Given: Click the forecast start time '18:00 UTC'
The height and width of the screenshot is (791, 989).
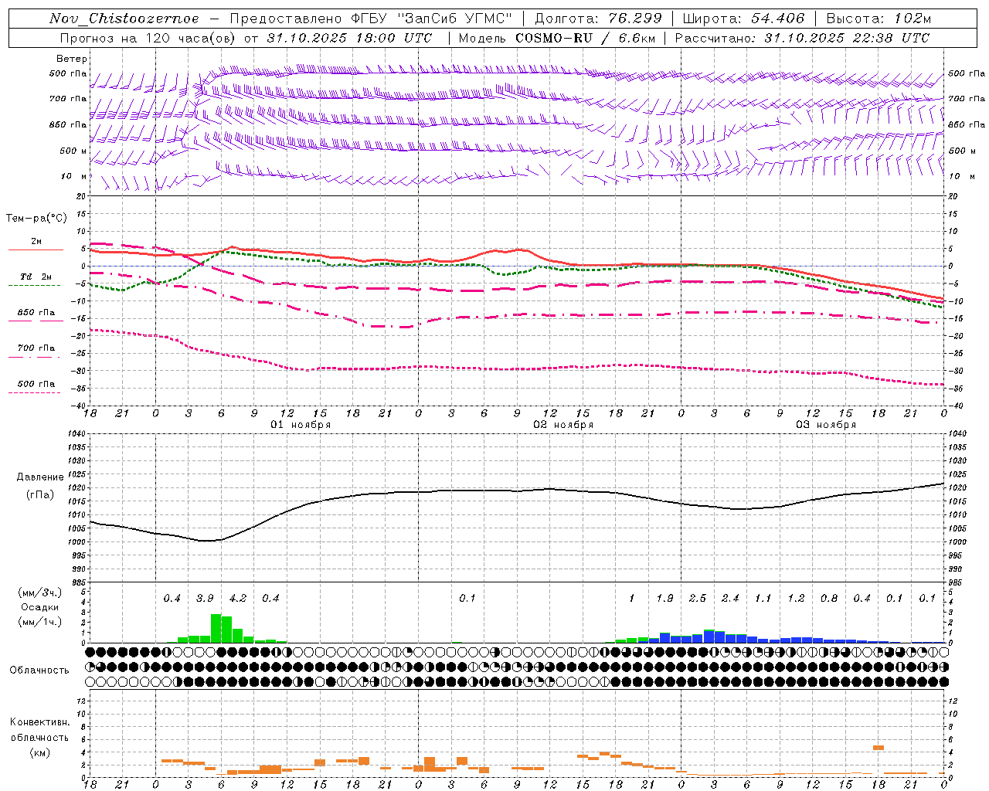Looking at the screenshot, I should click(x=394, y=38).
